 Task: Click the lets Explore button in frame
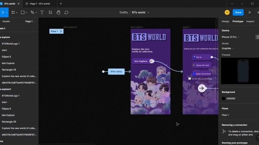[143, 61]
